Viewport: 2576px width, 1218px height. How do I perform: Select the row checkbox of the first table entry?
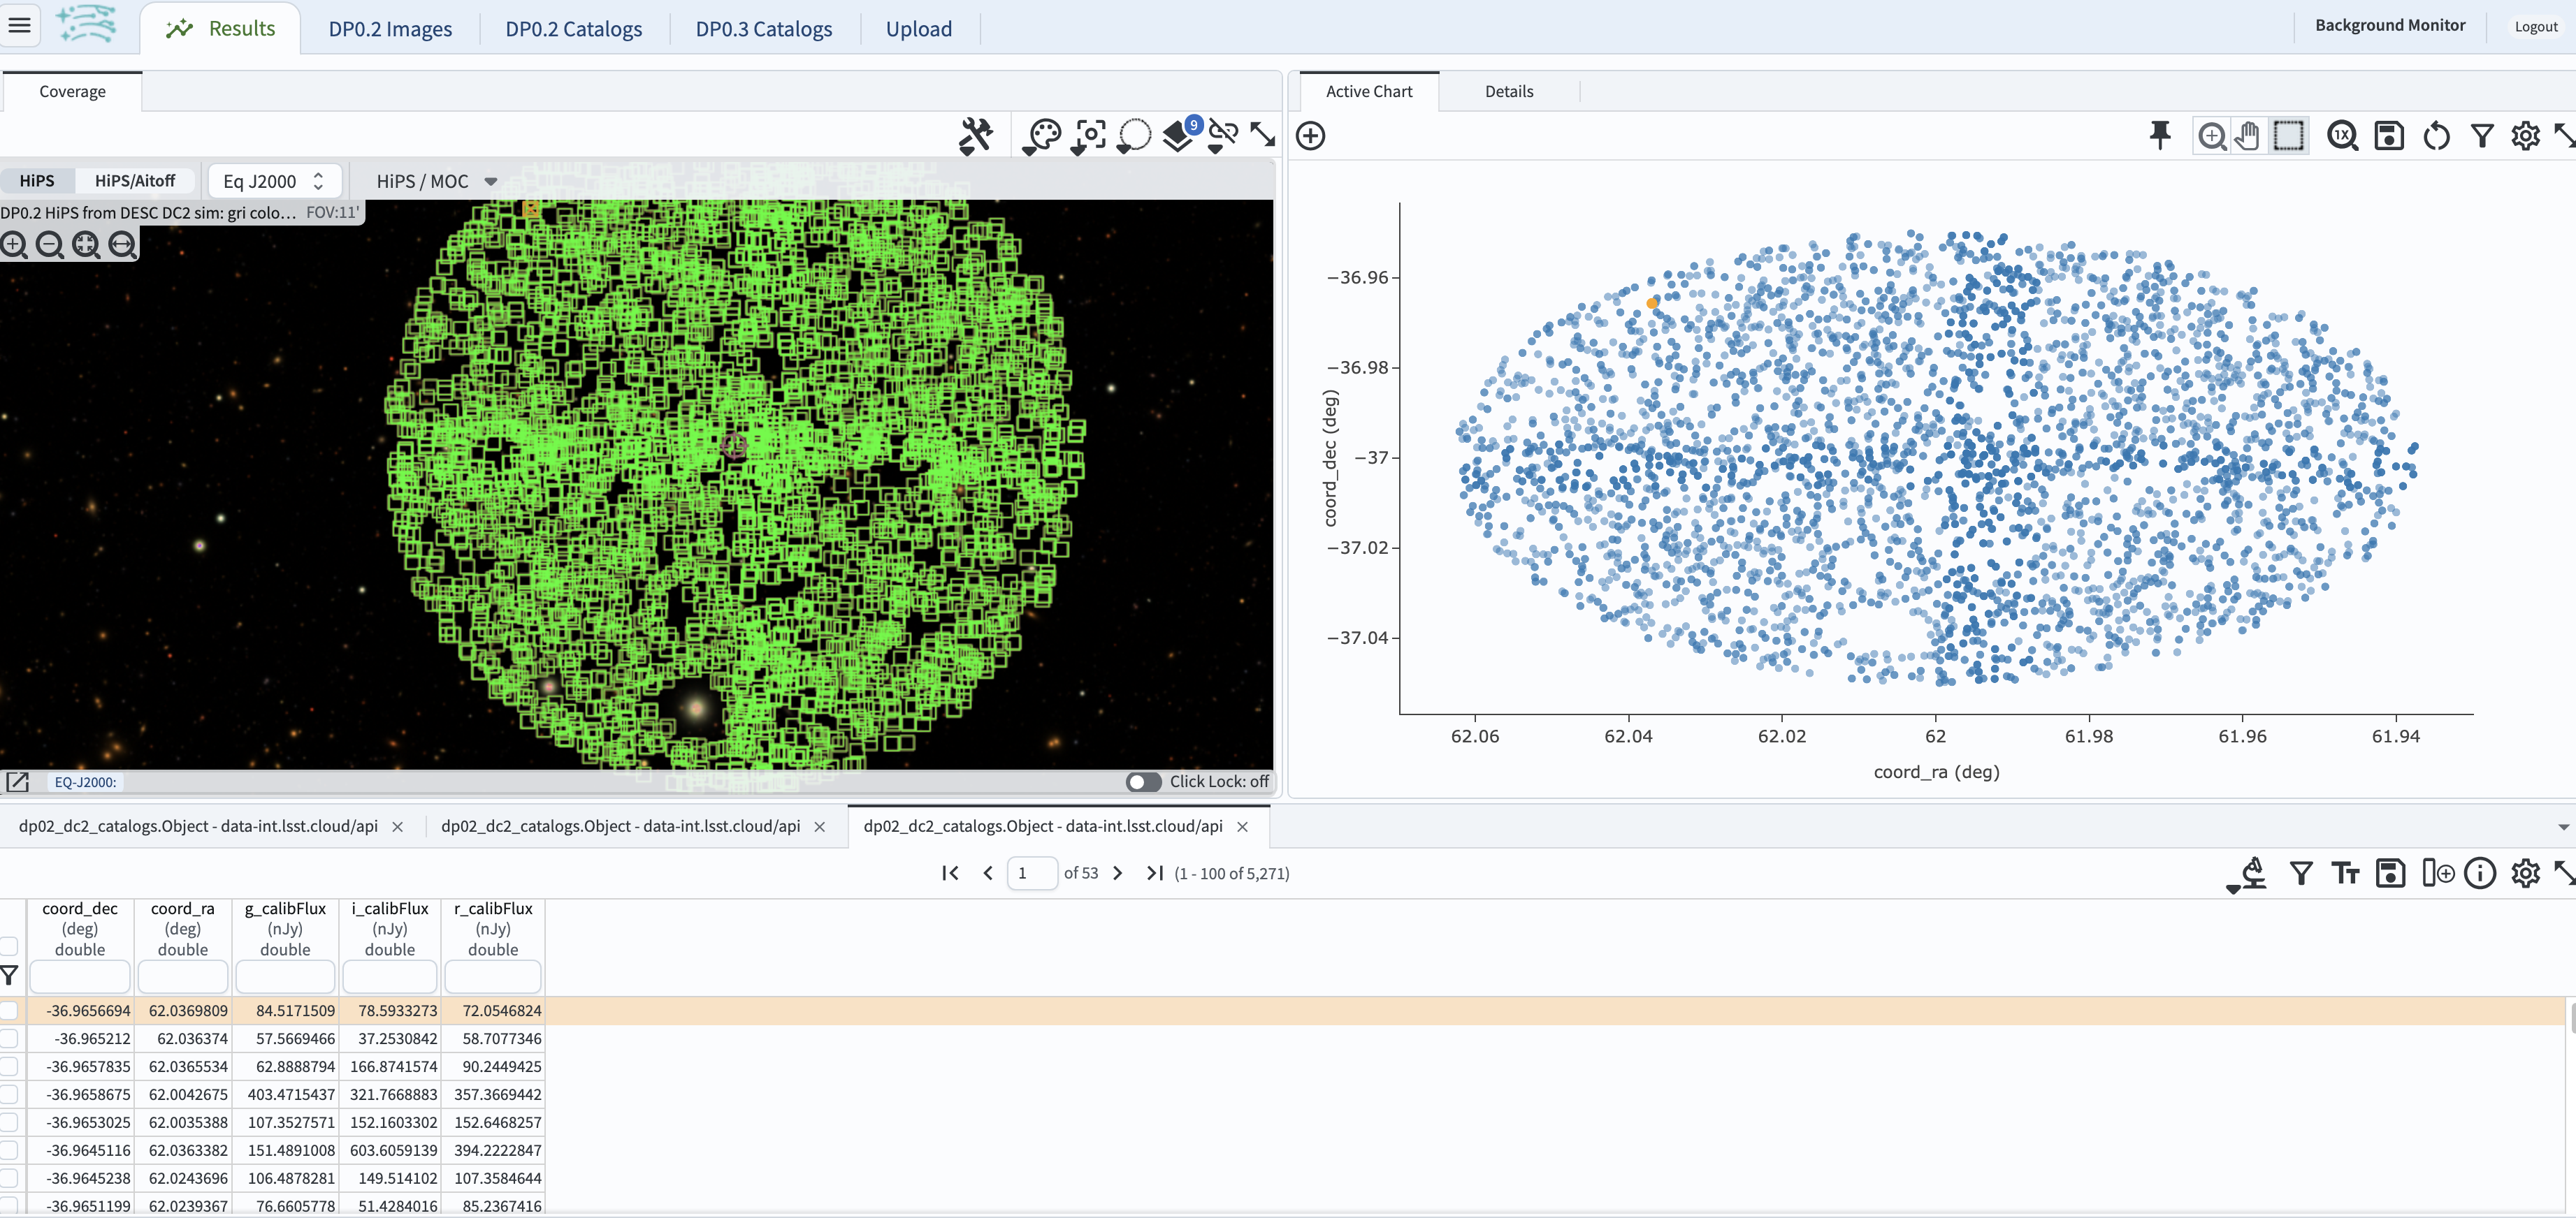pos(9,1010)
